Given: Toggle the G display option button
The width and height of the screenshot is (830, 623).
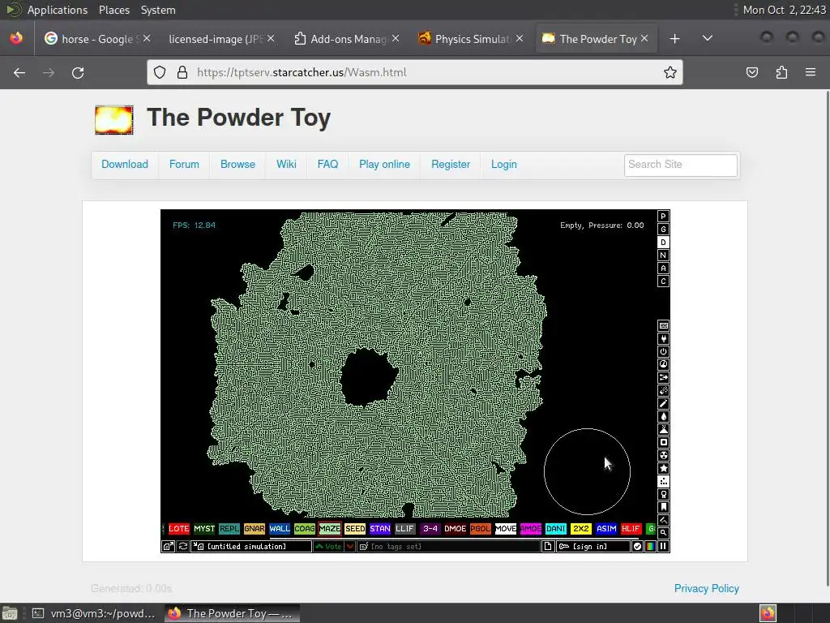Looking at the screenshot, I should click(x=663, y=229).
